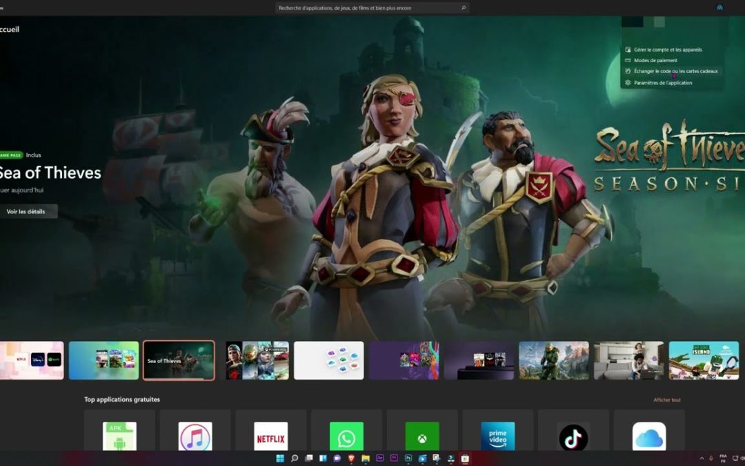Click the Afficher tout link
This screenshot has width=745, height=466.
click(667, 400)
